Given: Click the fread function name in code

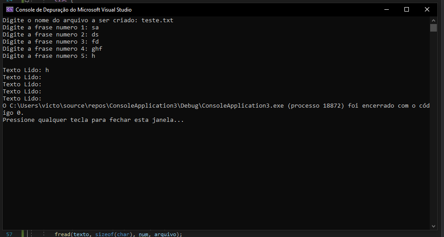Looking at the screenshot, I should (63, 234).
